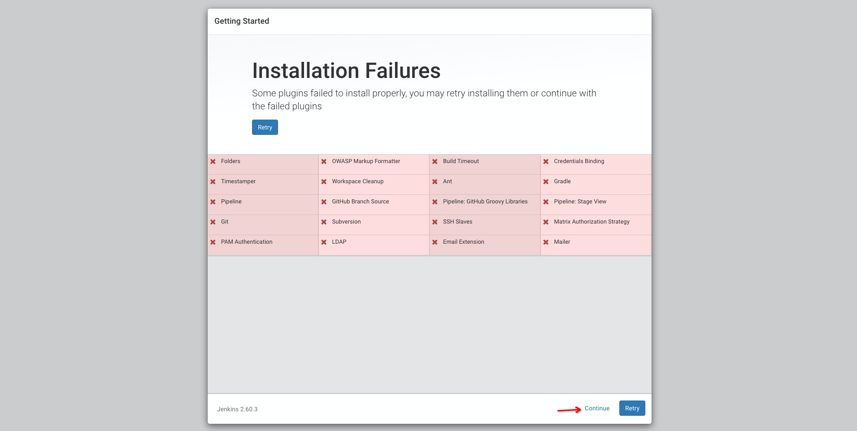
Task: Click the red X beside Gradle
Action: 546,181
